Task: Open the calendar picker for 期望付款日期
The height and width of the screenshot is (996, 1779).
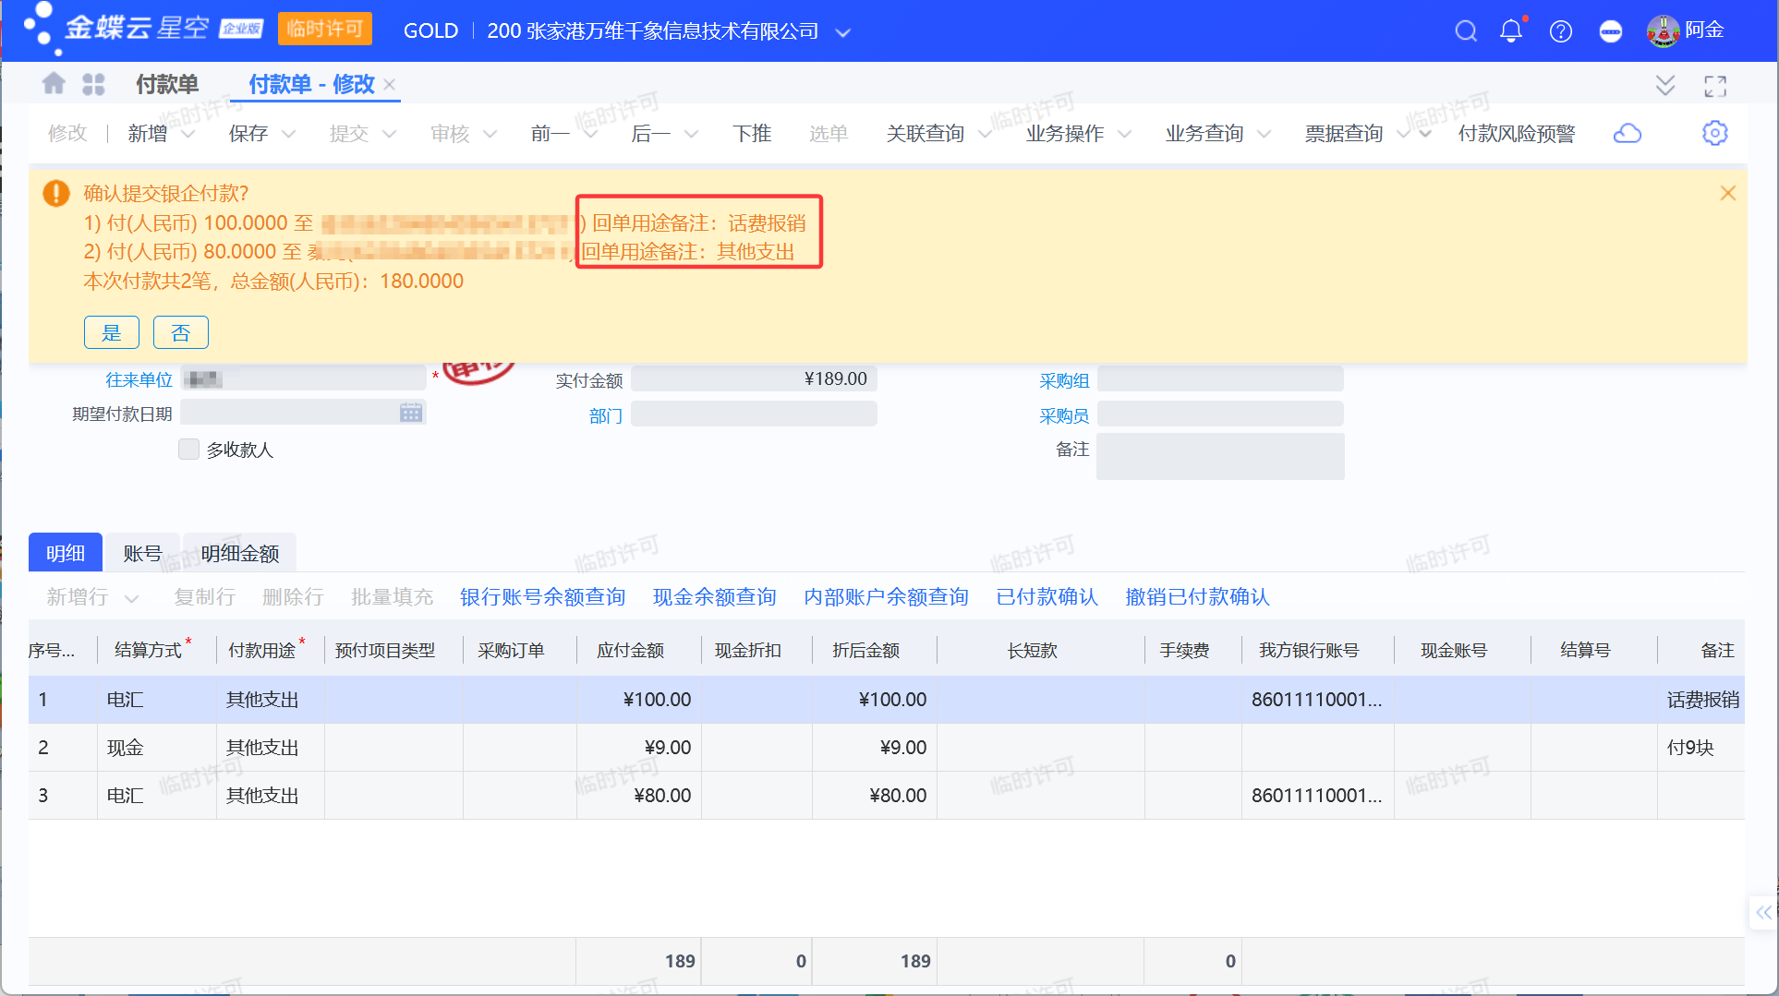Action: click(411, 413)
